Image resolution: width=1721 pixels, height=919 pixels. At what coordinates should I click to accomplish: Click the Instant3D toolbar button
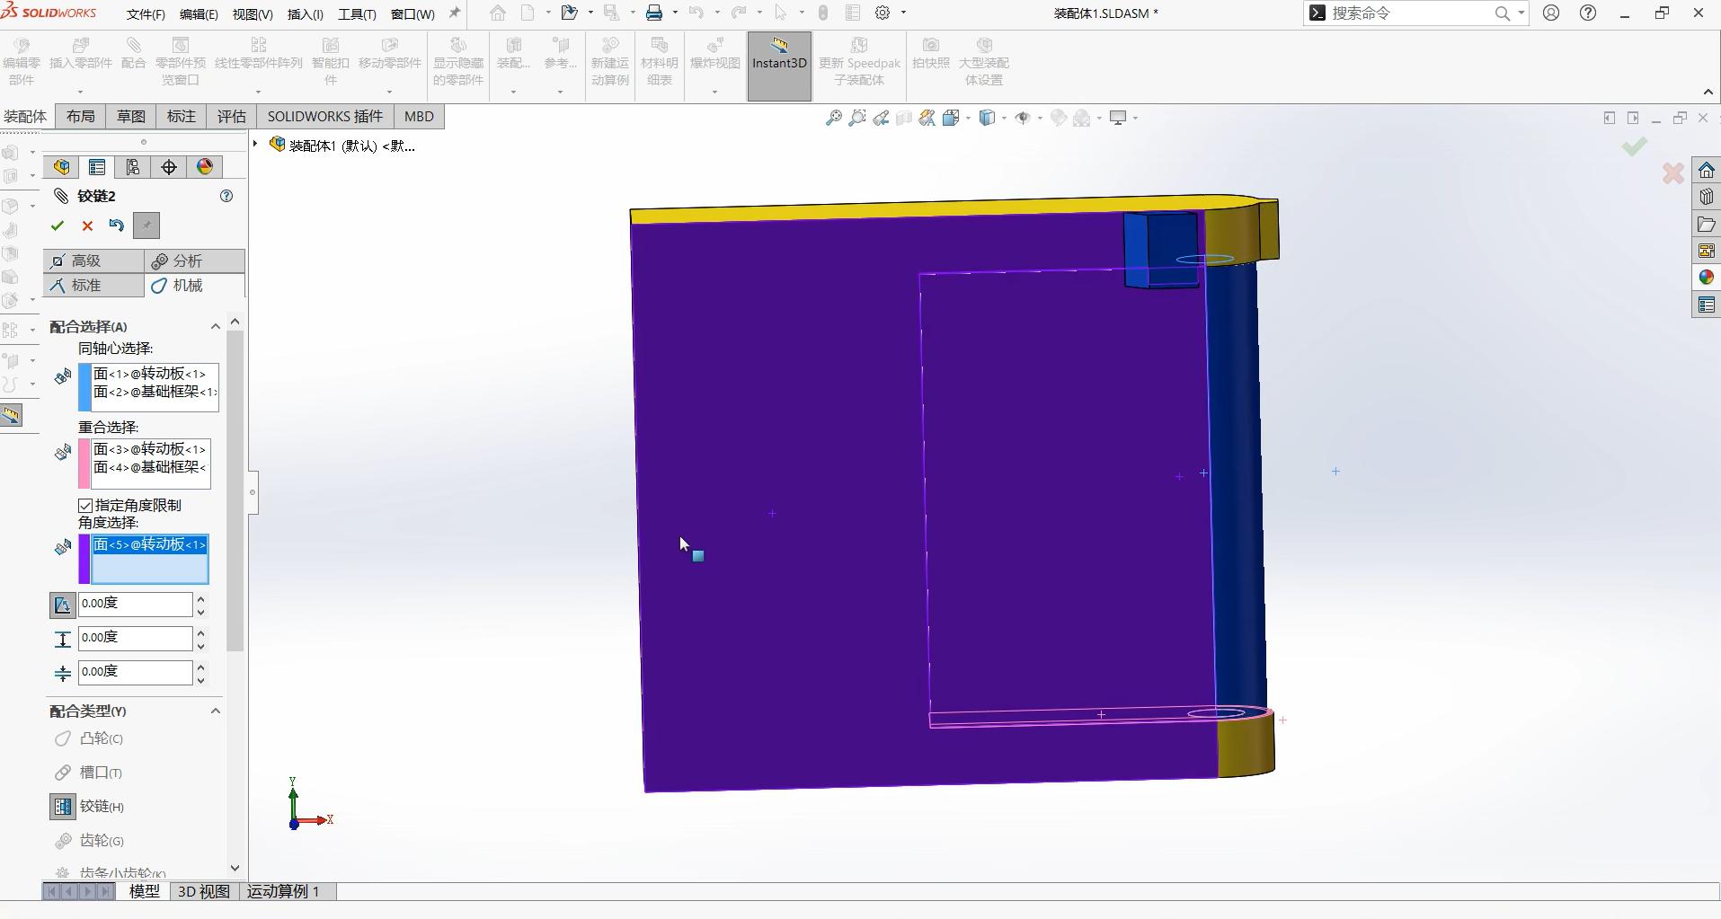click(x=779, y=65)
